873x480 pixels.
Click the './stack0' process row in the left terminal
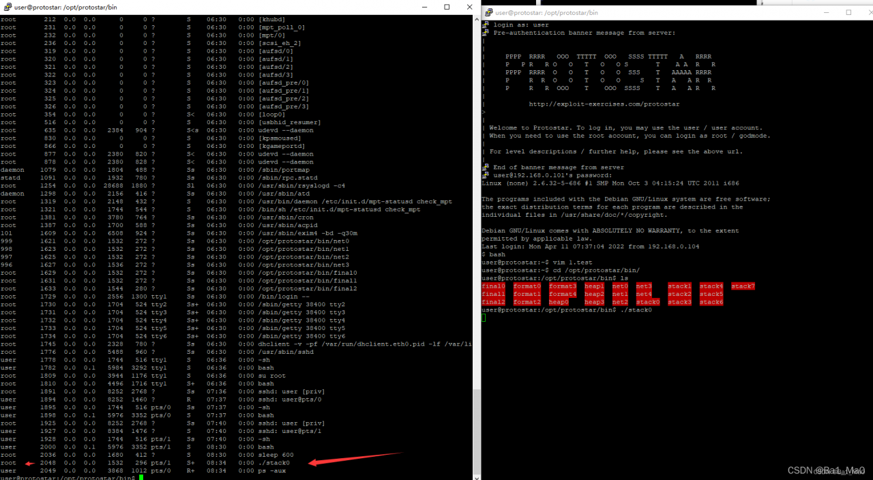click(x=145, y=463)
